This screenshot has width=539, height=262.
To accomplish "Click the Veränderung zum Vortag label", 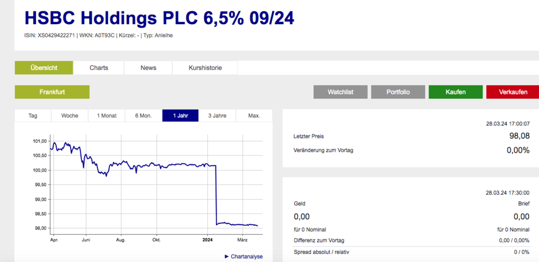I will pos(323,150).
